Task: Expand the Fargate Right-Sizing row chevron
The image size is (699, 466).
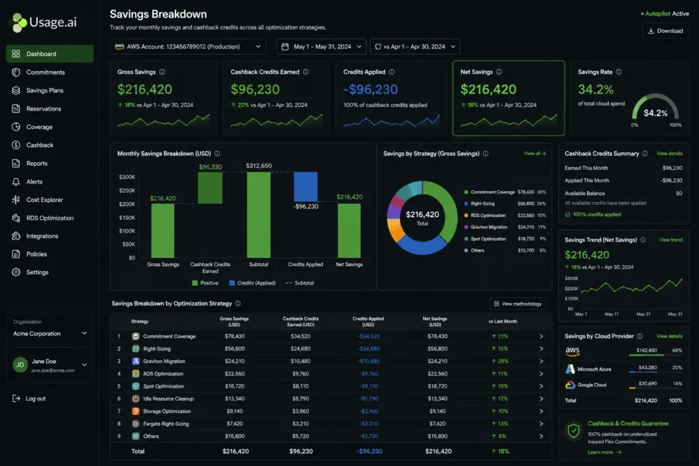Action: (541, 424)
